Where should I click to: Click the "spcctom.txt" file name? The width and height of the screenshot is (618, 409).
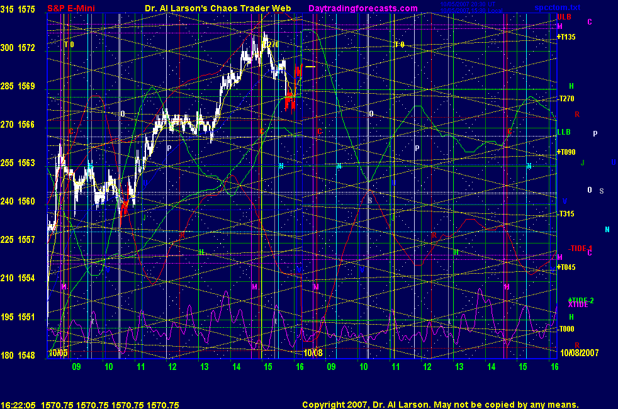tap(558, 8)
